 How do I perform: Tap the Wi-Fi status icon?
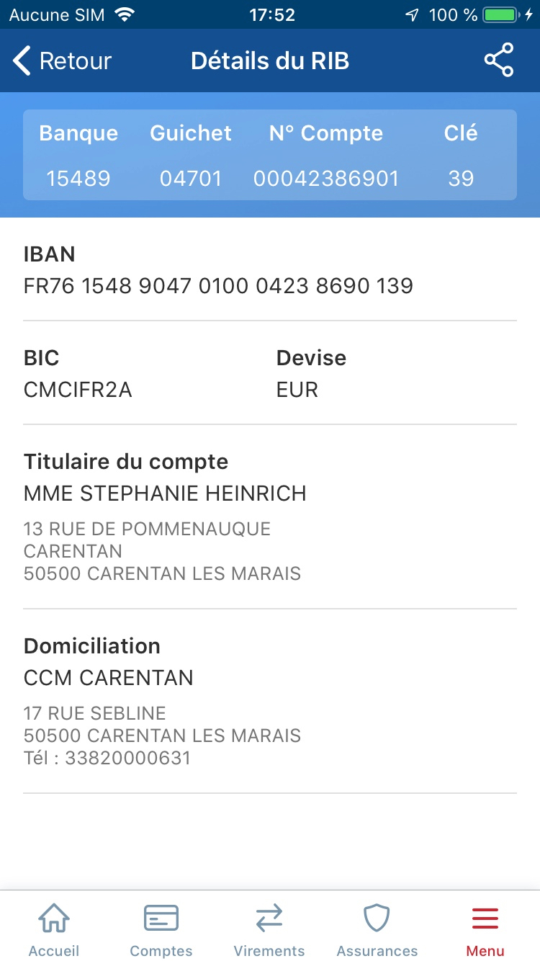click(x=125, y=15)
